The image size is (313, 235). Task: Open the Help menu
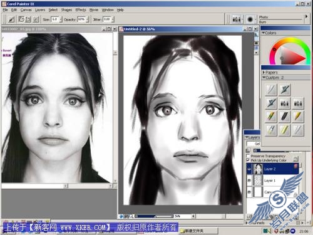tap(120, 10)
